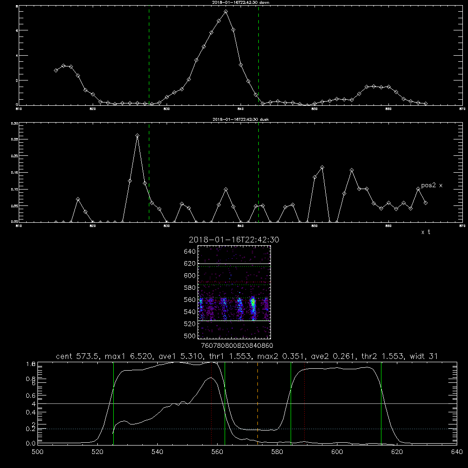Select the "ave1 5.310" value
The height and width of the screenshot is (468, 468).
(181, 356)
